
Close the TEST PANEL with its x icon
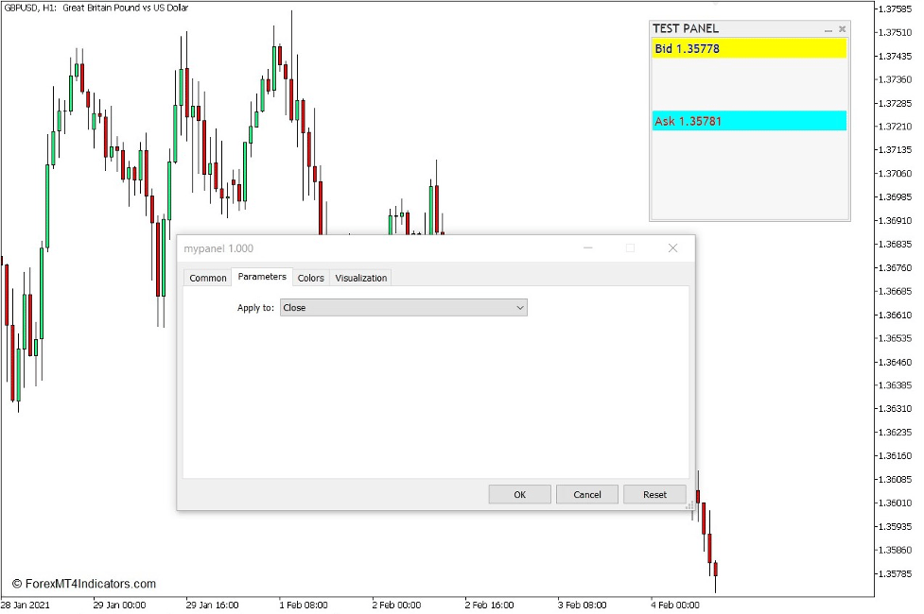click(x=841, y=28)
